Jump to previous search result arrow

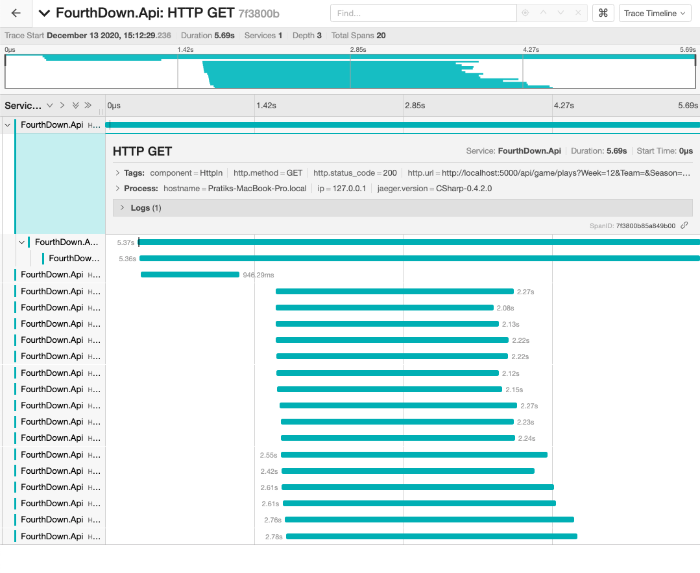tap(543, 13)
